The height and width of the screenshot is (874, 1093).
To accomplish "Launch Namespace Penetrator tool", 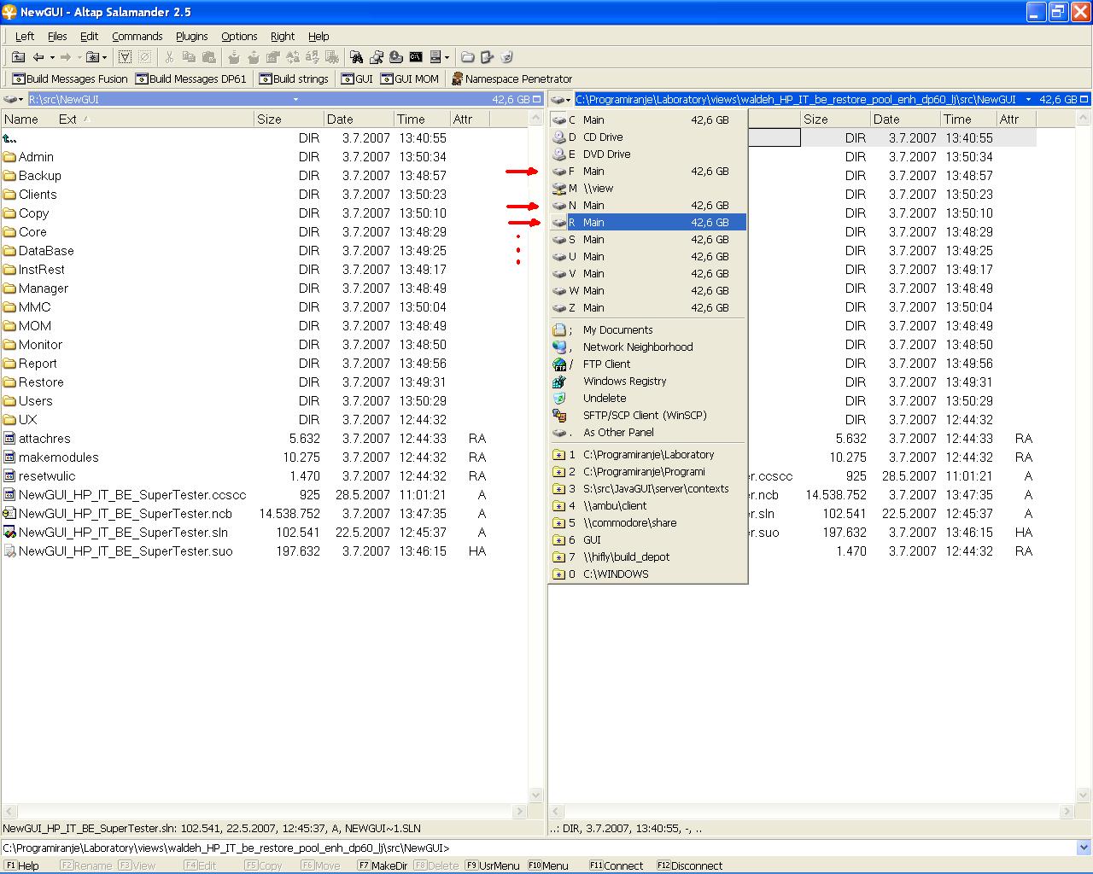I will pyautogui.click(x=511, y=79).
